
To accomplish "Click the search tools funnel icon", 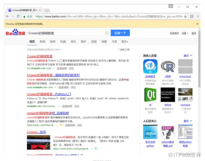I will [119, 49].
